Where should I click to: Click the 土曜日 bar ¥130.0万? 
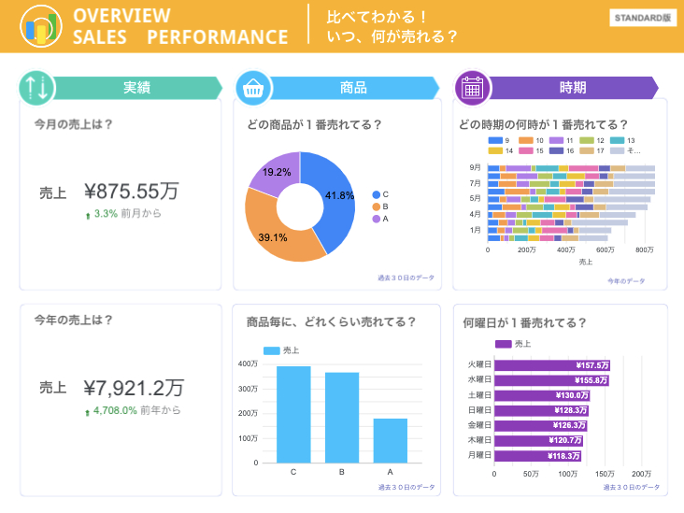click(x=542, y=395)
